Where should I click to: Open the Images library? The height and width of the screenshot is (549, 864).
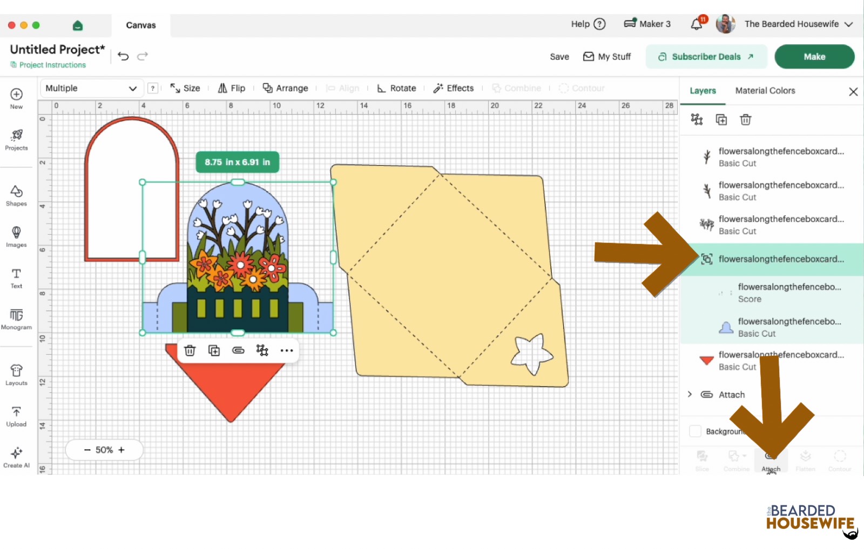click(16, 236)
